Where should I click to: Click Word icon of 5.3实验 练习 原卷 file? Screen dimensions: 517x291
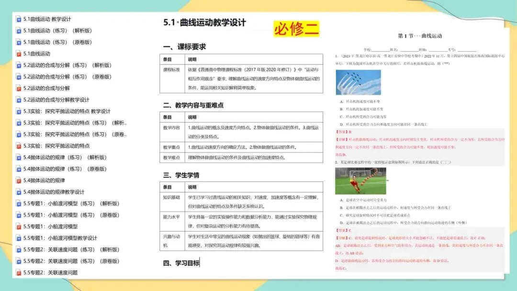[x=19, y=134]
